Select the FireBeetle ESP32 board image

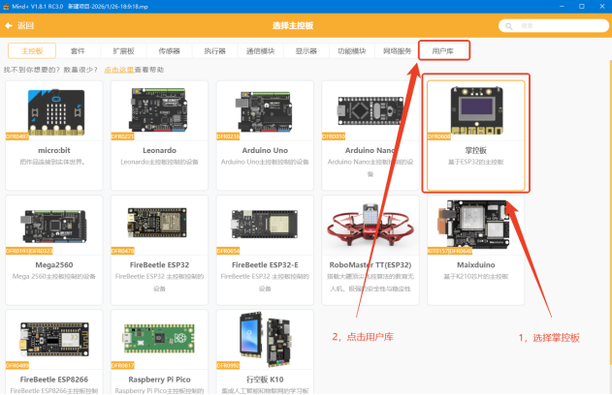click(x=157, y=223)
